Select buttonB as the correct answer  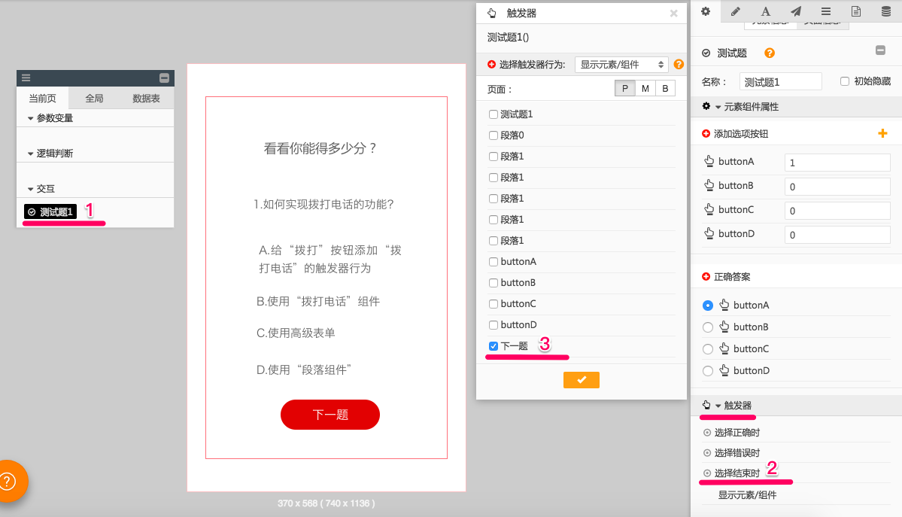[x=707, y=327]
